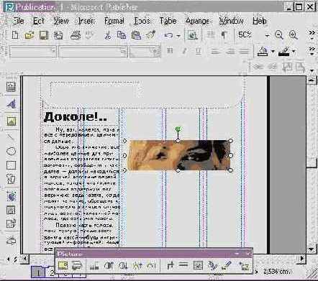This screenshot has width=318, height=281.
Task: Open the Line Color dropdown arrow
Action: (294, 51)
